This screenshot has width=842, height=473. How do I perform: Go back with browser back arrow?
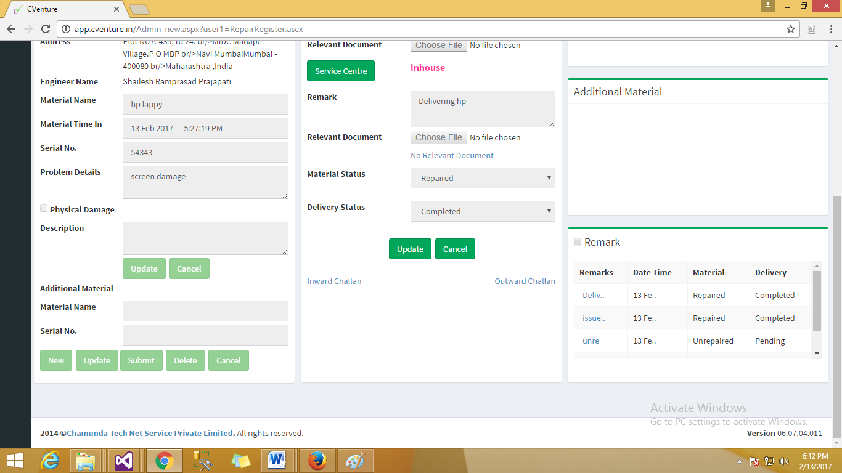coord(11,29)
